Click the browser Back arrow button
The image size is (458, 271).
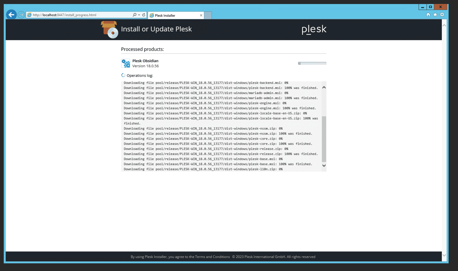(11, 15)
